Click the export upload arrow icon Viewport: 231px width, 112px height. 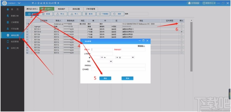[58, 14]
